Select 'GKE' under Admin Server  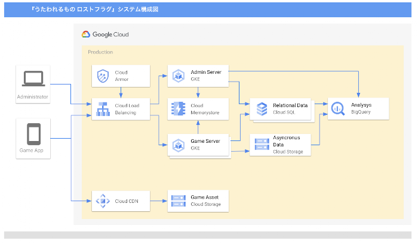point(195,79)
